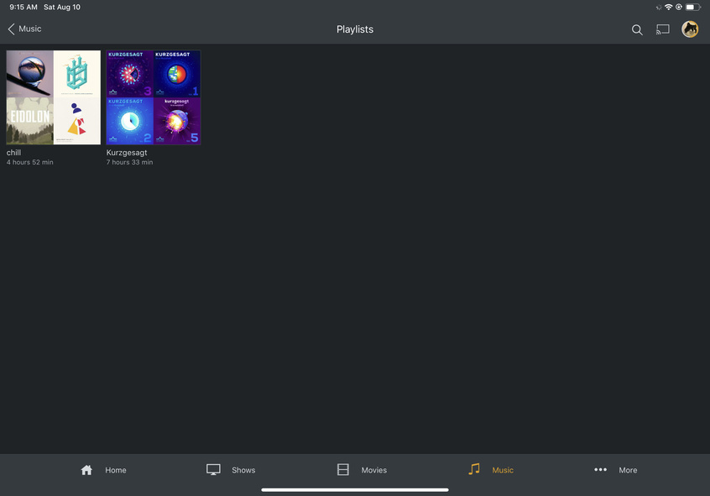Open the chill playlist cover
Image resolution: width=710 pixels, height=496 pixels.
[54, 97]
